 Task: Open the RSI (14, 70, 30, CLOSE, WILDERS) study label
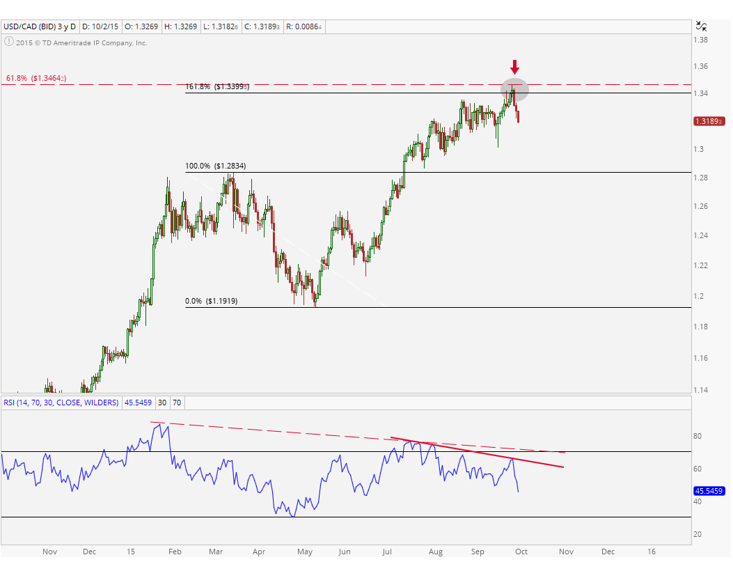[x=61, y=403]
